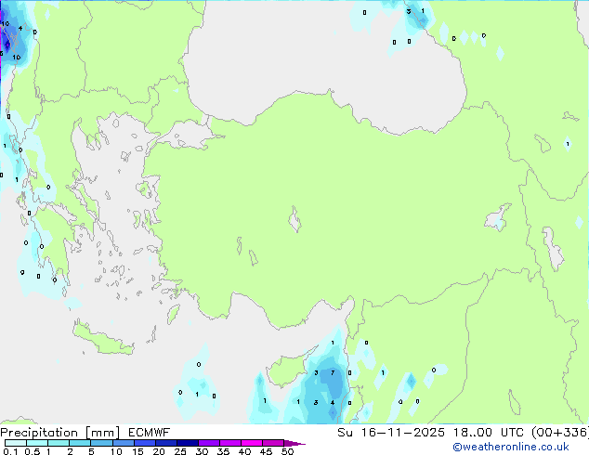Click the 35–40 mm violet legend swatch
Image resolution: width=589 pixels, height=455 pixels.
229,443
